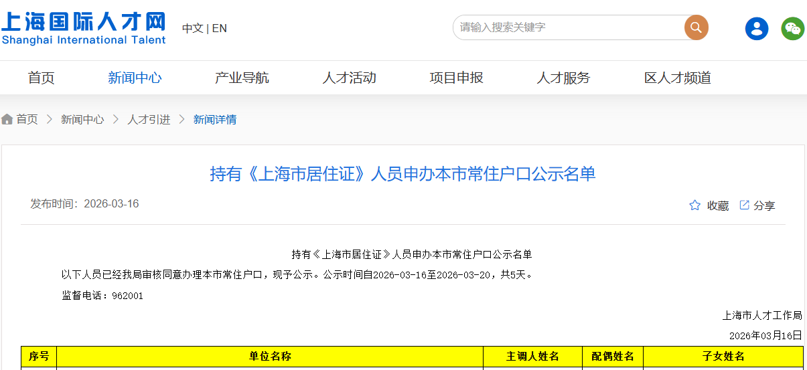Click the star favorite icon
The height and width of the screenshot is (370, 807).
click(695, 205)
